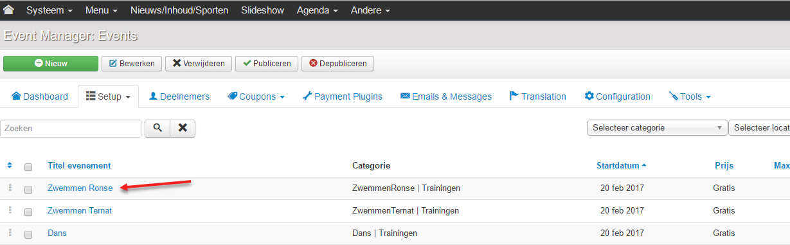Expand the Setup dropdown tab
This screenshot has height=245, width=790.
[x=108, y=96]
